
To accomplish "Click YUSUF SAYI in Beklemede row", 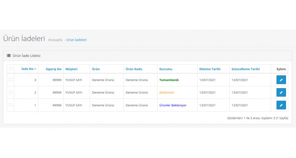I will pyautogui.click(x=74, y=92).
